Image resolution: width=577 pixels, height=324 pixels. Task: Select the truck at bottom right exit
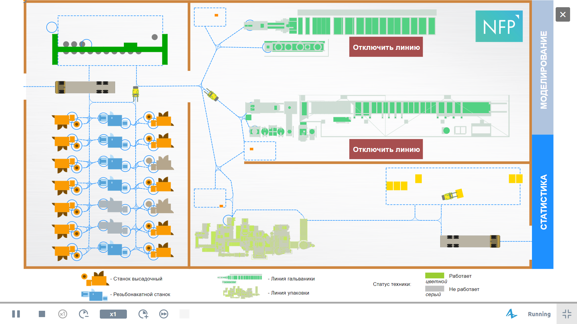[x=470, y=241]
